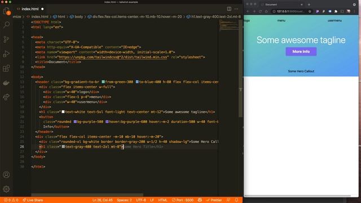Open the editor More Actions menu
Viewport: 361px width, 203px height.
pyautogui.click(x=236, y=9)
